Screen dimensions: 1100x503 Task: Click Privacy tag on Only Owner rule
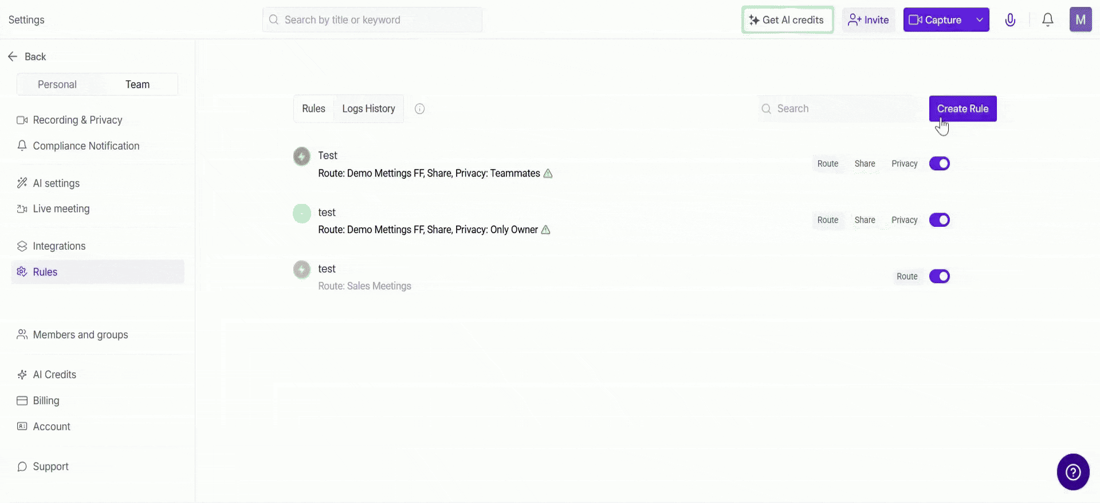pyautogui.click(x=905, y=220)
